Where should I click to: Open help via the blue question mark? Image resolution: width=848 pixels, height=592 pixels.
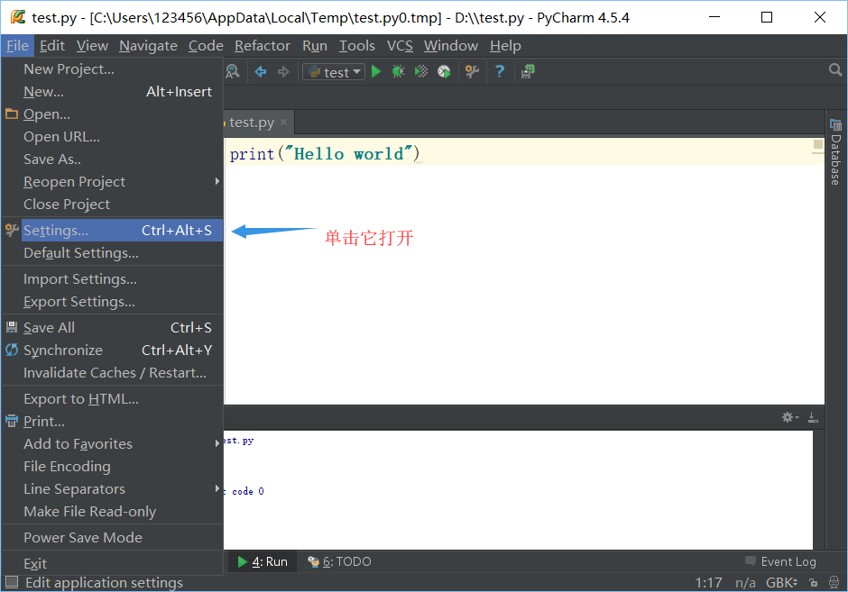[500, 71]
